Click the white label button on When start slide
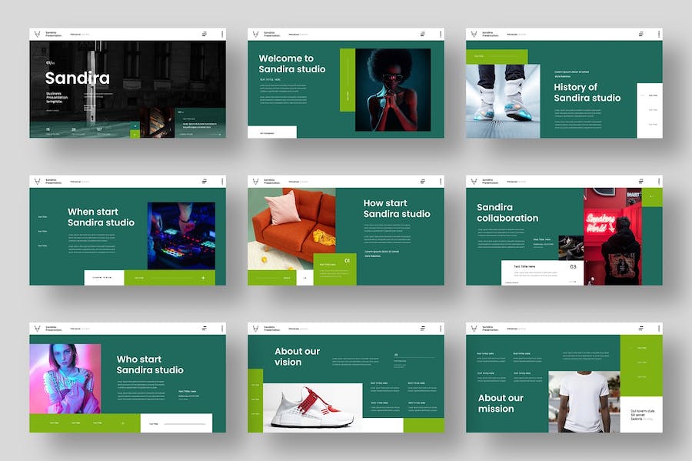692x461 pixels. (x=104, y=278)
